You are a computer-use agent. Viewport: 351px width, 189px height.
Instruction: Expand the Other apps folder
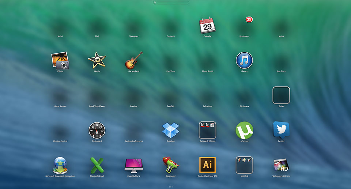point(281,95)
